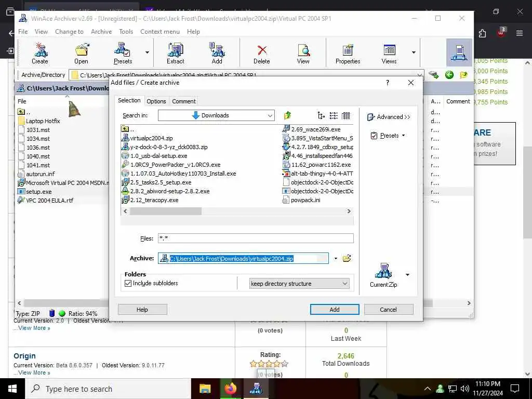Select the Selection tab
The height and width of the screenshot is (399, 532).
tap(129, 100)
